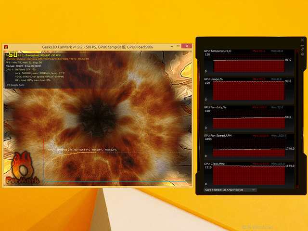Click the 'Max:81.0' temperature value
Viewport: 308px width, 231px height.
click(x=259, y=51)
